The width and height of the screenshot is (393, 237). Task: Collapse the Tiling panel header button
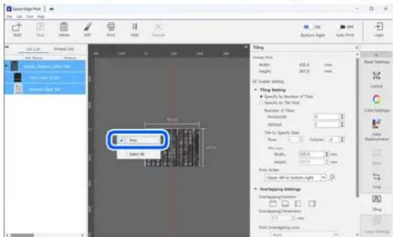pyautogui.click(x=357, y=47)
